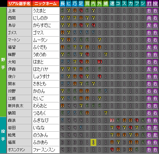Click the highlighted yellow cell in 福原 row

(93, 142)
